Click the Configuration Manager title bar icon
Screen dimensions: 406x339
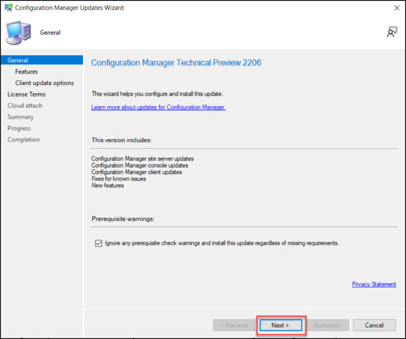pyautogui.click(x=8, y=7)
